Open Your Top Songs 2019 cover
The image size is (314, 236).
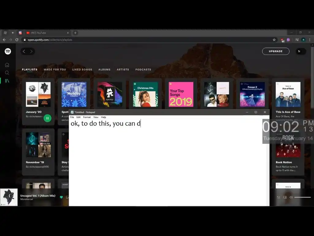[181, 94]
